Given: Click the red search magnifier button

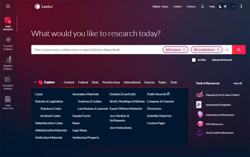Looking at the screenshot, I should [239, 50].
